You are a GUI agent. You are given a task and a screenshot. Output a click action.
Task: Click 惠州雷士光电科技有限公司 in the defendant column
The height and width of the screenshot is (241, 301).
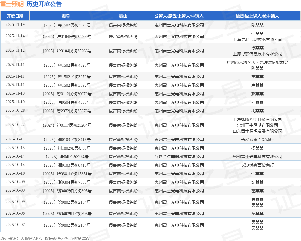(x=257, y=157)
